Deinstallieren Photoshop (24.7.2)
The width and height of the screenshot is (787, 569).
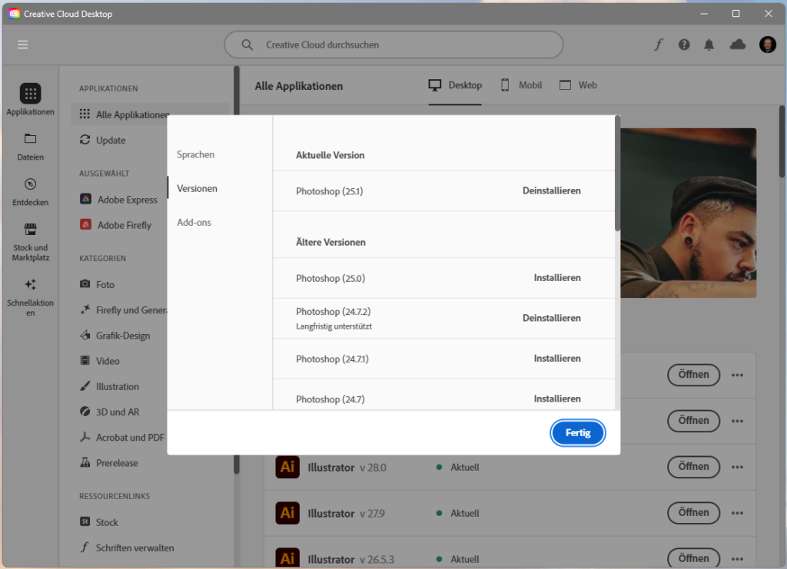(x=551, y=318)
